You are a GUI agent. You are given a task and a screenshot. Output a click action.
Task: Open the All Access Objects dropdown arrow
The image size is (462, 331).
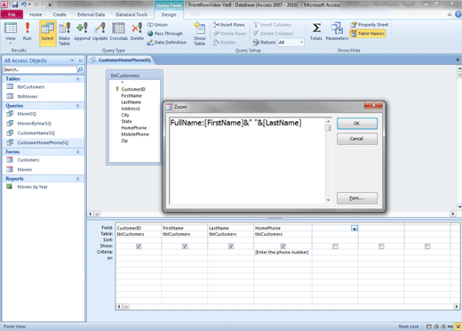72,61
